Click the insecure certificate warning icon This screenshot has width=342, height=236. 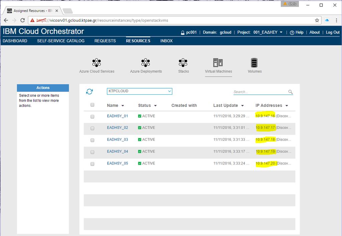(x=32, y=20)
